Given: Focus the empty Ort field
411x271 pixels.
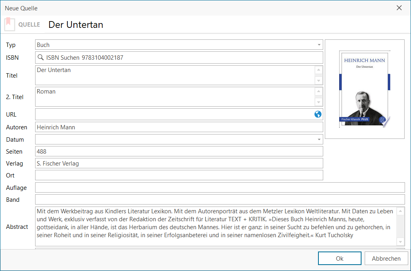Looking at the screenshot, I should pos(179,175).
